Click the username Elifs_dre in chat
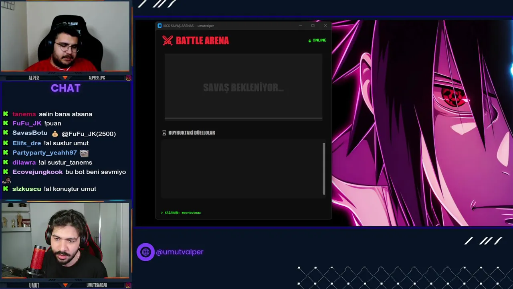 pyautogui.click(x=26, y=143)
